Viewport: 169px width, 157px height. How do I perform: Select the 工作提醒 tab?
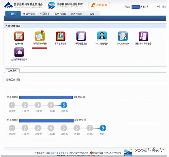[x=12, y=71]
